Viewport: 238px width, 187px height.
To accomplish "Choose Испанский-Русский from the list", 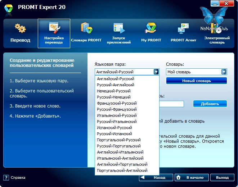I will (127, 128).
